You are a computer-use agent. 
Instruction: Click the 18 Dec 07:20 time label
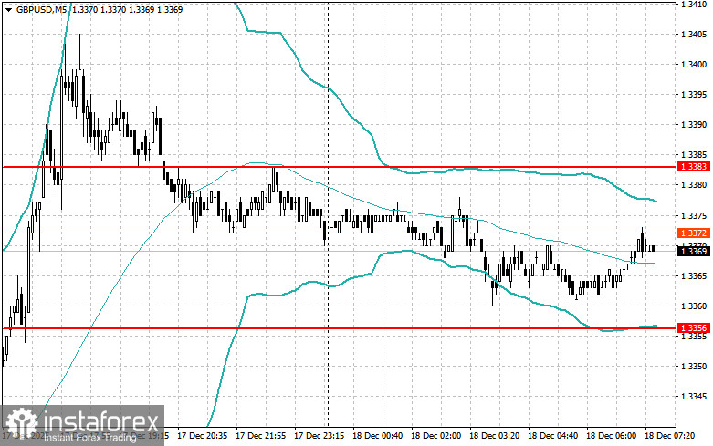[x=669, y=436]
